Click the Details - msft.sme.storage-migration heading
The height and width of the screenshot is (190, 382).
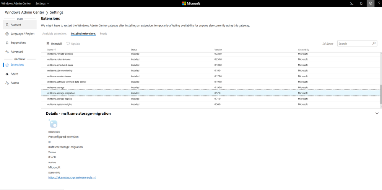click(x=78, y=114)
